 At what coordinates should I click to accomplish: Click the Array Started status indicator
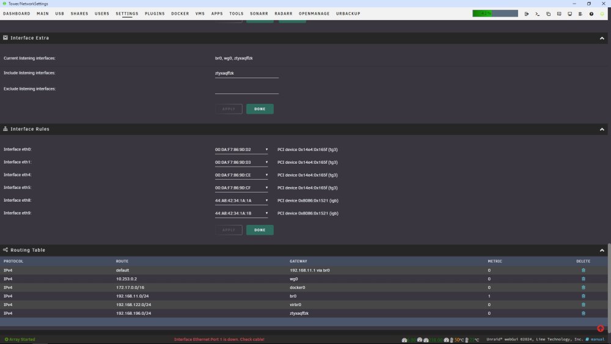20,339
